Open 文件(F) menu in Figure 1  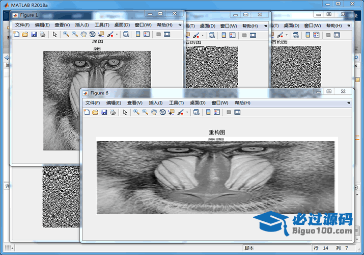22,25
